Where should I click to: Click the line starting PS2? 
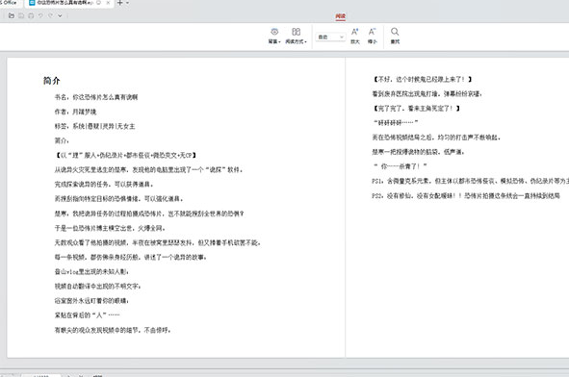(466, 196)
